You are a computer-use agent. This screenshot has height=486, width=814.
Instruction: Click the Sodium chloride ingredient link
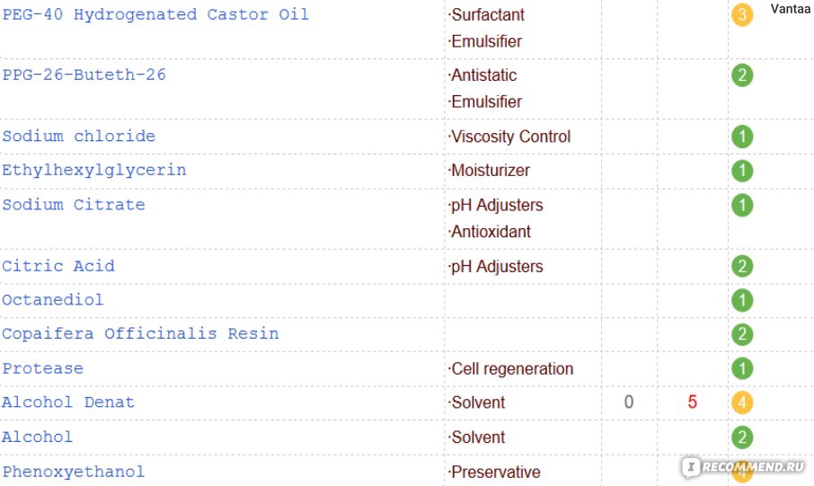click(78, 136)
